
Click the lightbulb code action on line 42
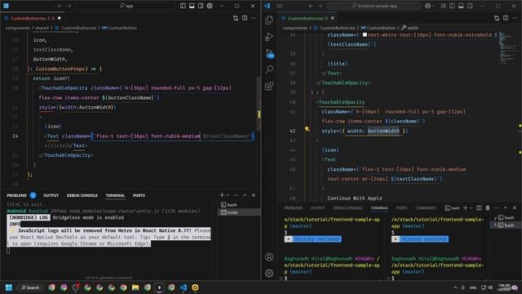[x=307, y=129]
